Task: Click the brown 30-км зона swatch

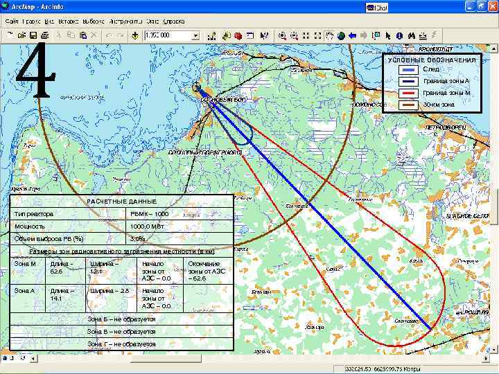Action: click(408, 105)
